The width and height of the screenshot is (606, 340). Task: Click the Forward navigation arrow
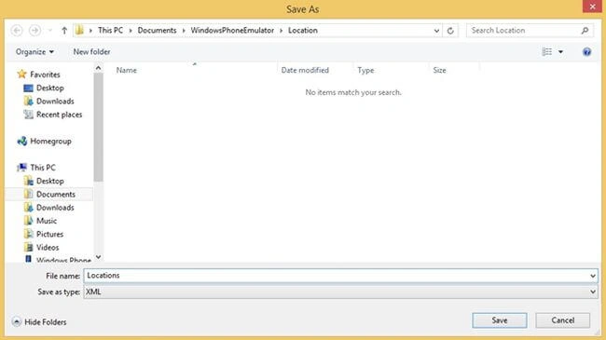tap(34, 30)
